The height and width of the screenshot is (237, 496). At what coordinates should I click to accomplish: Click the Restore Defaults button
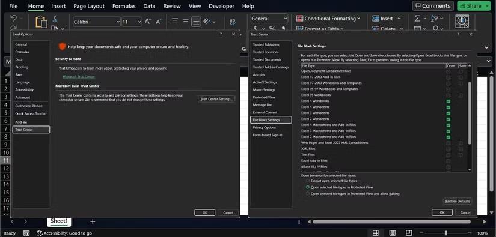click(458, 201)
